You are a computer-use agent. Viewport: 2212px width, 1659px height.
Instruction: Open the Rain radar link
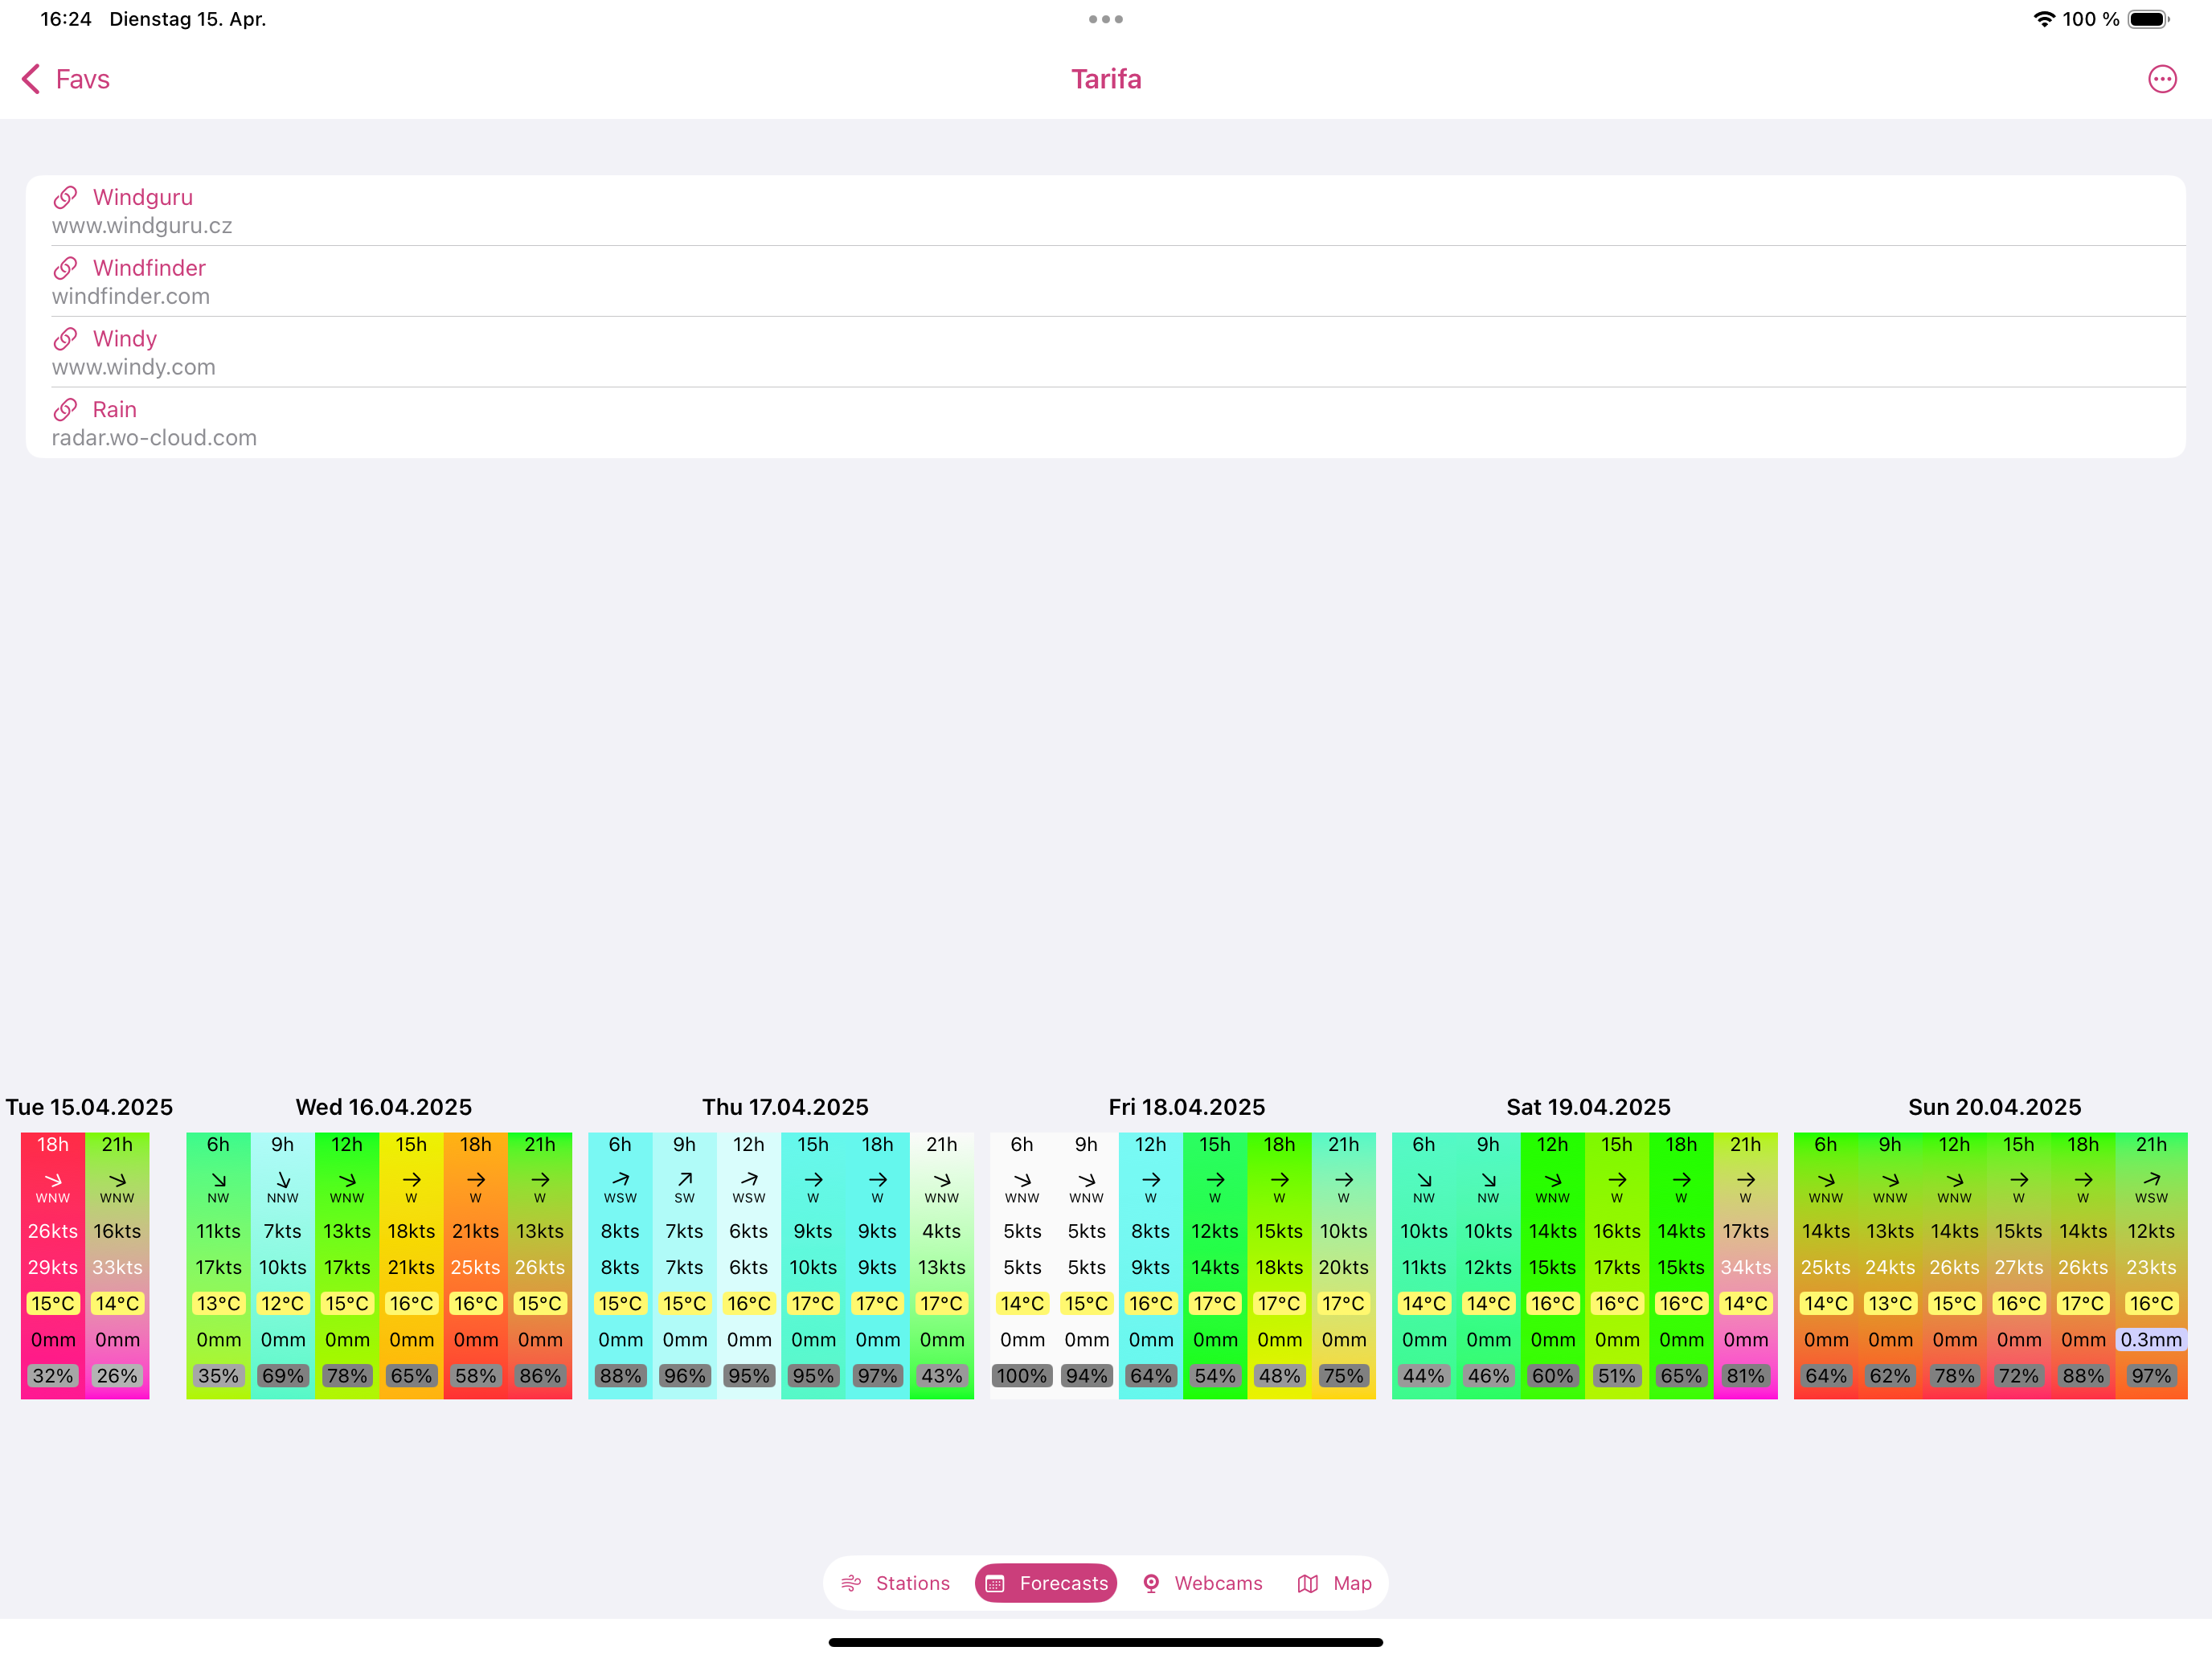click(1105, 423)
